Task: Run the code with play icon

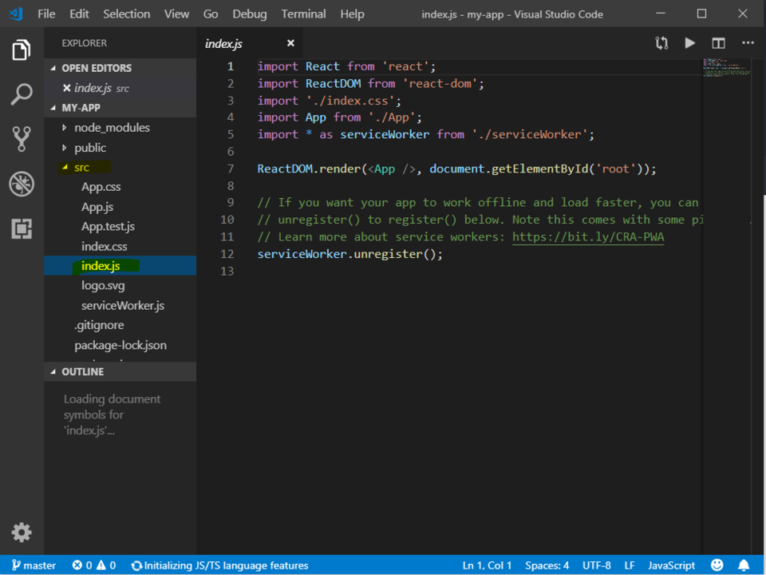Action: (689, 43)
